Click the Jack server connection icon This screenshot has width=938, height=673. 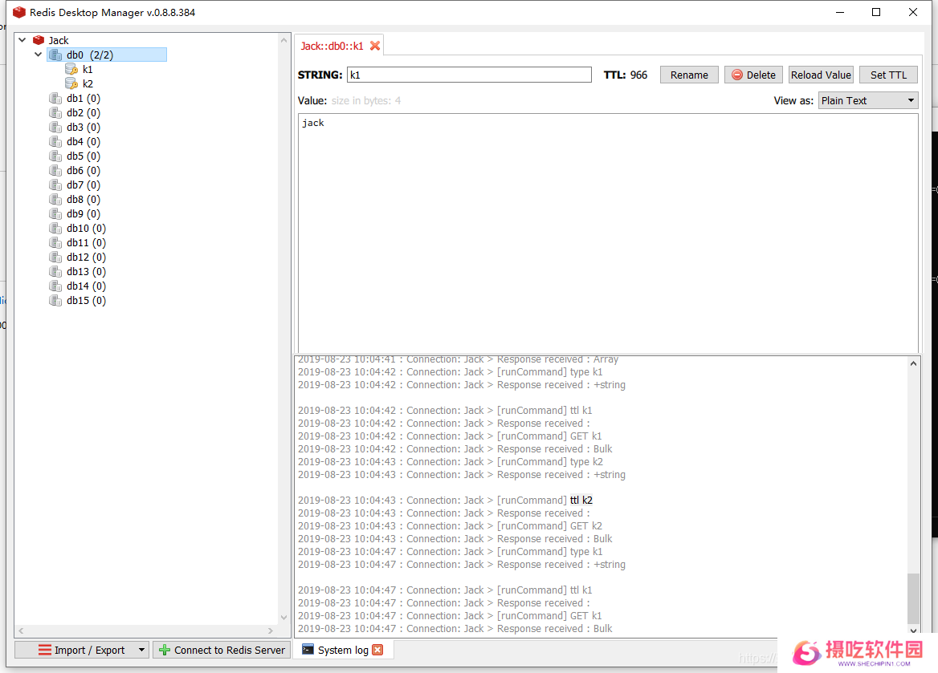(39, 40)
